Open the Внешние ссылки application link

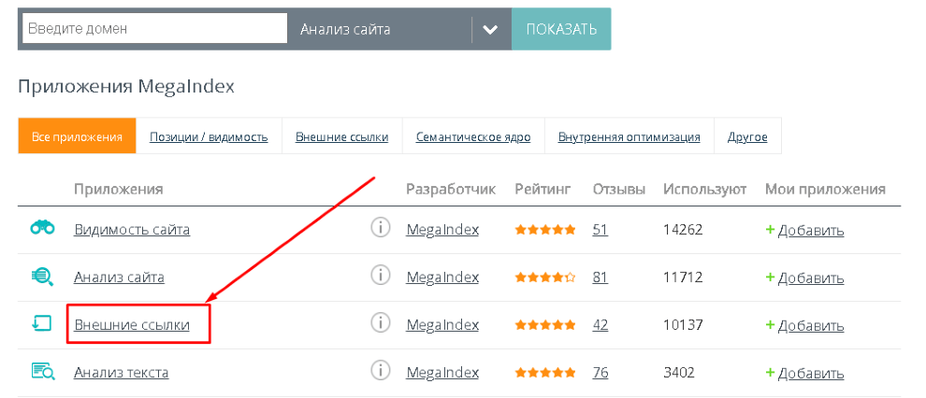132,325
